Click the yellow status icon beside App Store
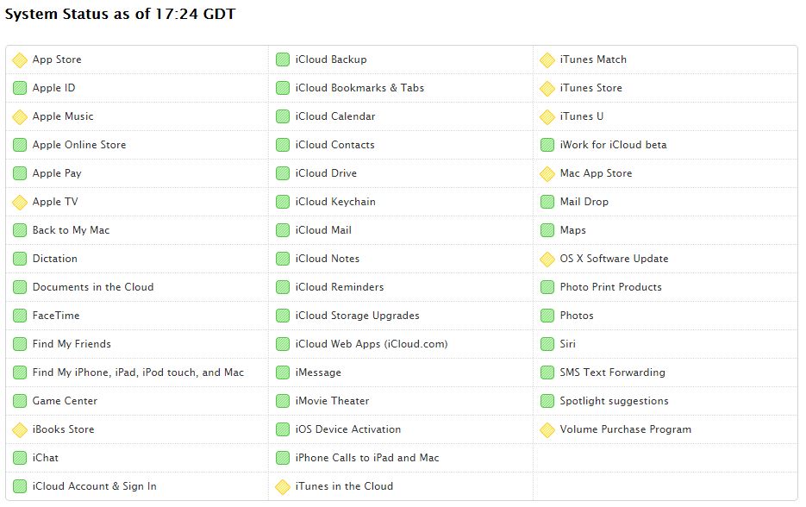The image size is (806, 507). [x=20, y=60]
